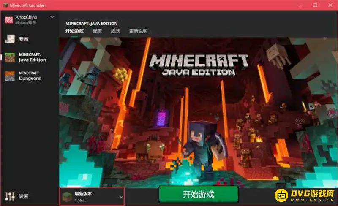
Task: Click the grass block icon in version selector
Action: click(67, 196)
